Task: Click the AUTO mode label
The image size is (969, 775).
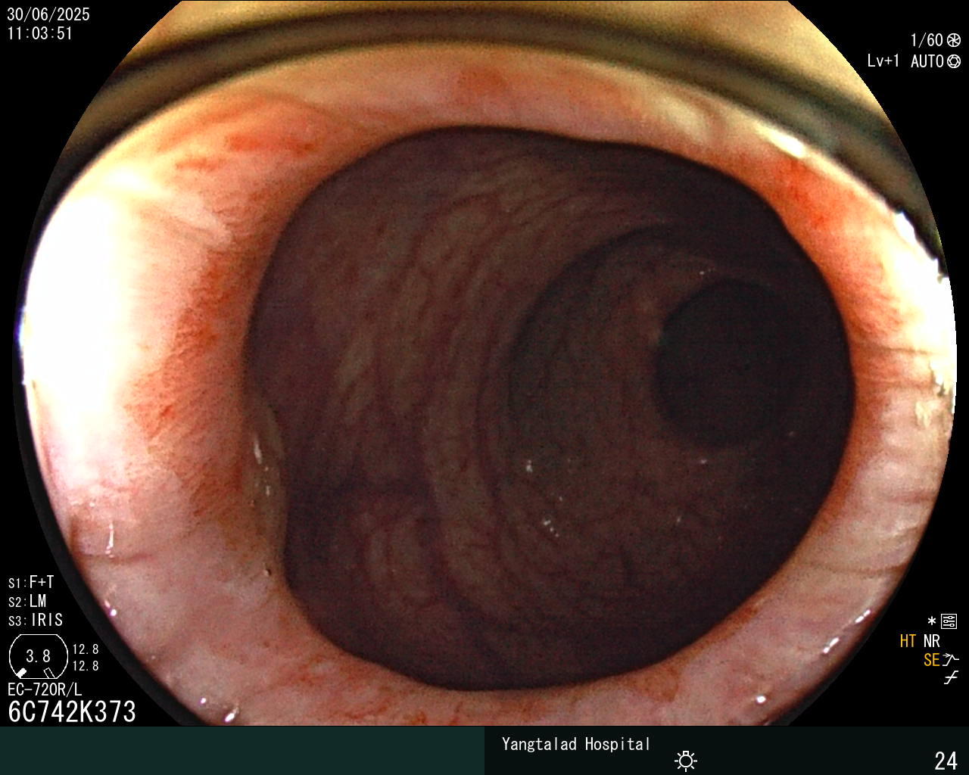Action: [927, 61]
